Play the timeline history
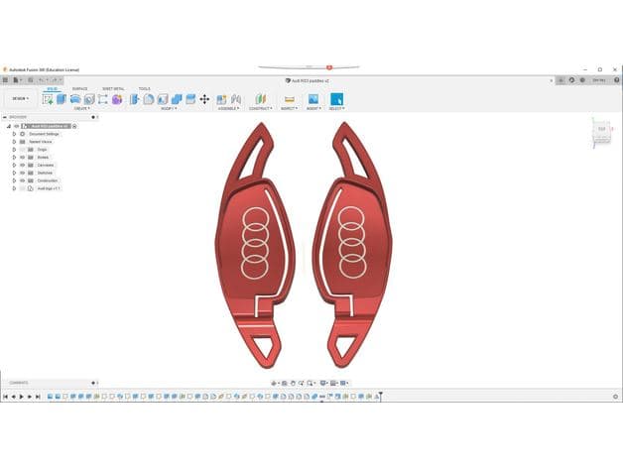 click(22, 397)
